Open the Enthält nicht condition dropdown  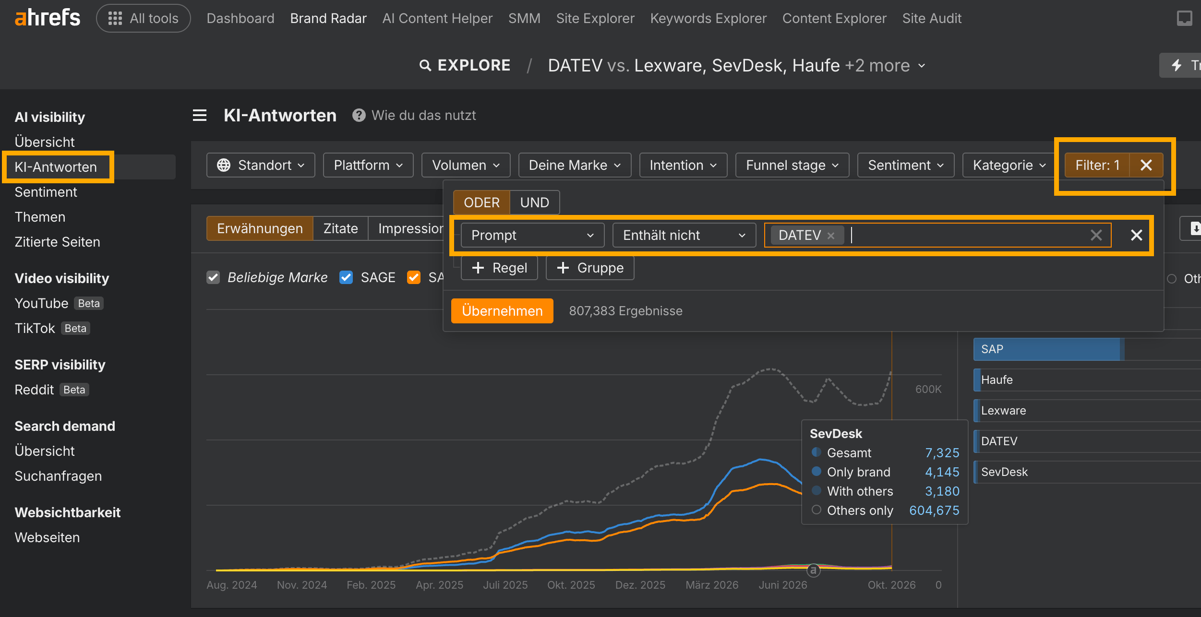point(684,235)
